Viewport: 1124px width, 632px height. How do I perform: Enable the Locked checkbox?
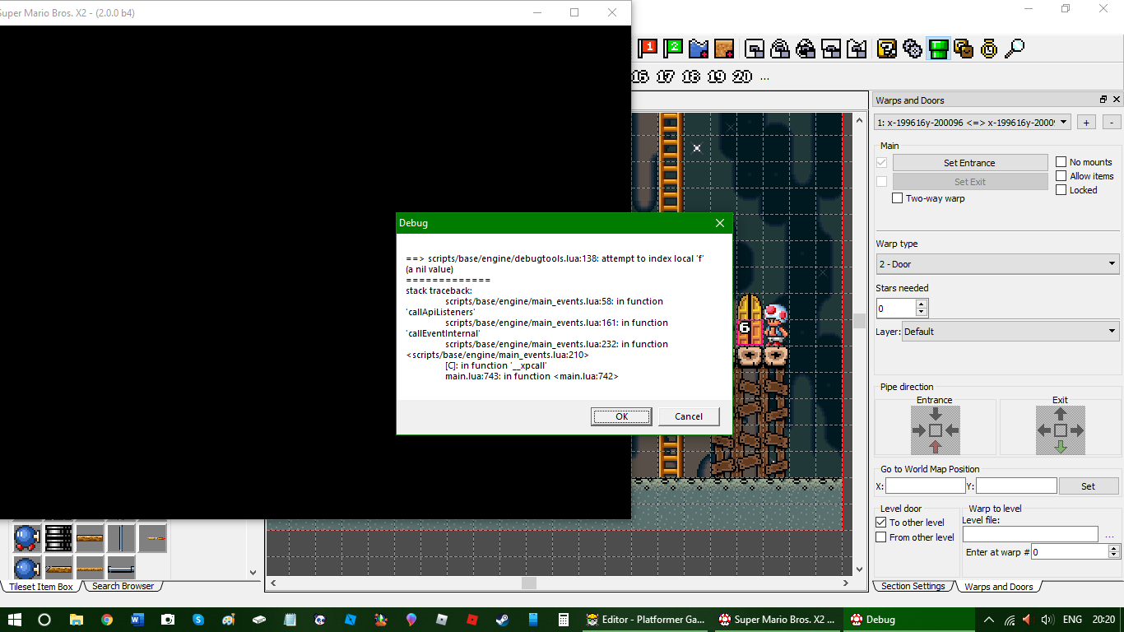tap(1061, 190)
